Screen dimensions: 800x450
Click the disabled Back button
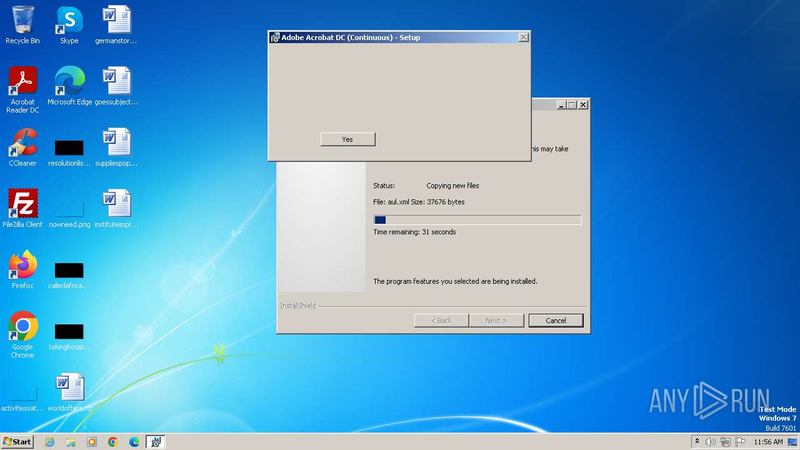(x=441, y=321)
